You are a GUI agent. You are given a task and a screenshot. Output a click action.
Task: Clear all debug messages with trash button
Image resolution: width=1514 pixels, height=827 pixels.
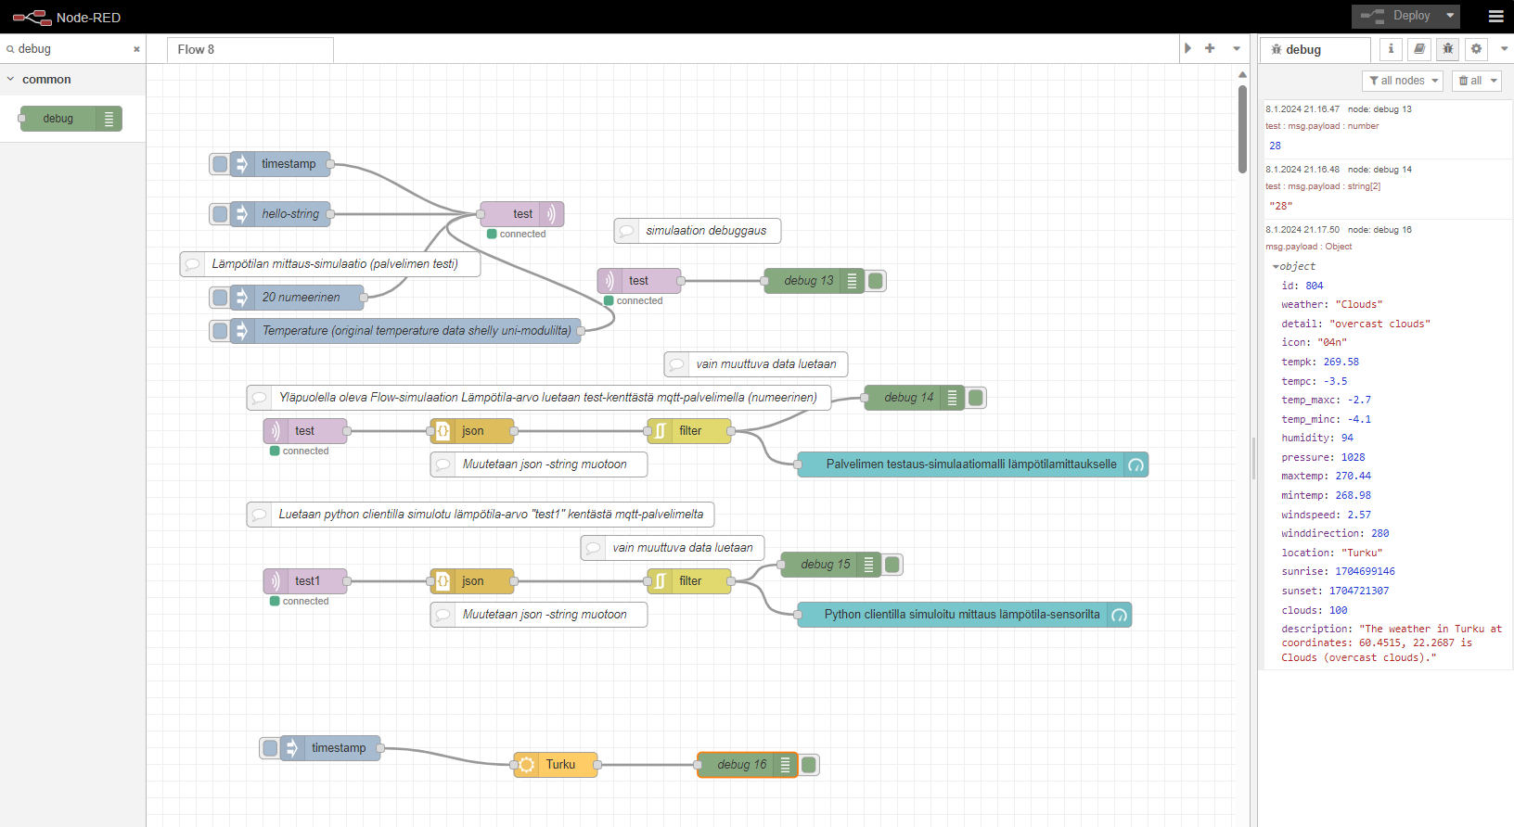point(1470,81)
